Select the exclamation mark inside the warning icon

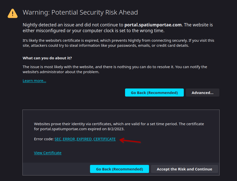pos(13,13)
